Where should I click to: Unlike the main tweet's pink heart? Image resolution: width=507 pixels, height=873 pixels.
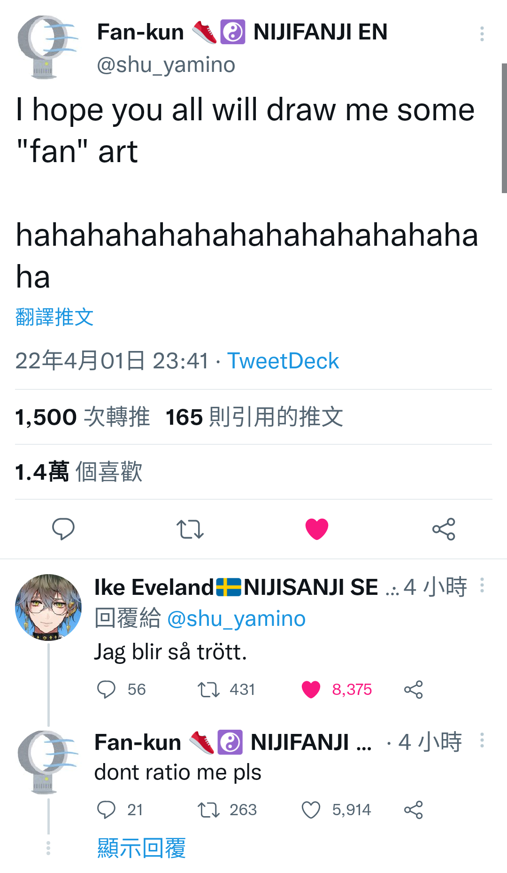click(317, 529)
